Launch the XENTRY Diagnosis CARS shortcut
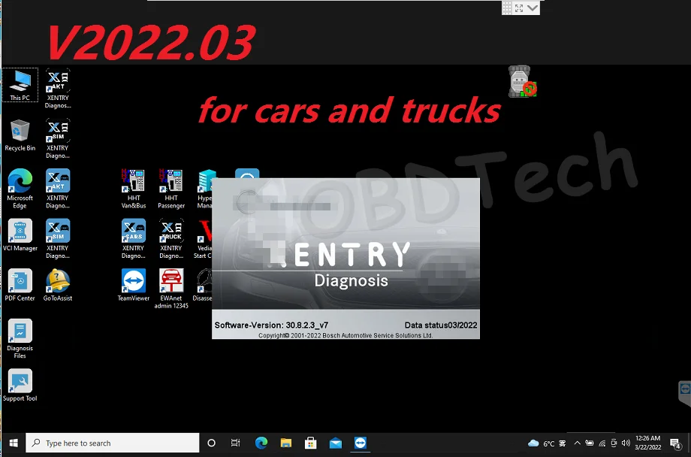 tap(134, 238)
